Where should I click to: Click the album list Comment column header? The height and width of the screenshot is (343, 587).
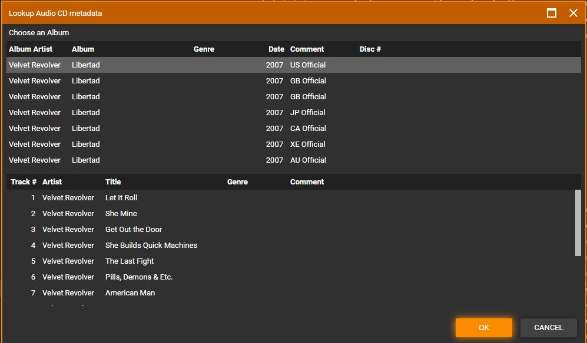pyautogui.click(x=307, y=49)
